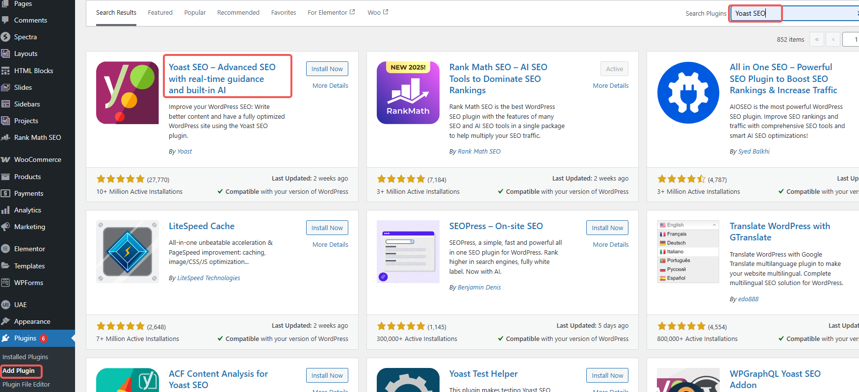This screenshot has width=859, height=392.
Task: Click the GTranslate language list thumbnail
Action: click(688, 252)
